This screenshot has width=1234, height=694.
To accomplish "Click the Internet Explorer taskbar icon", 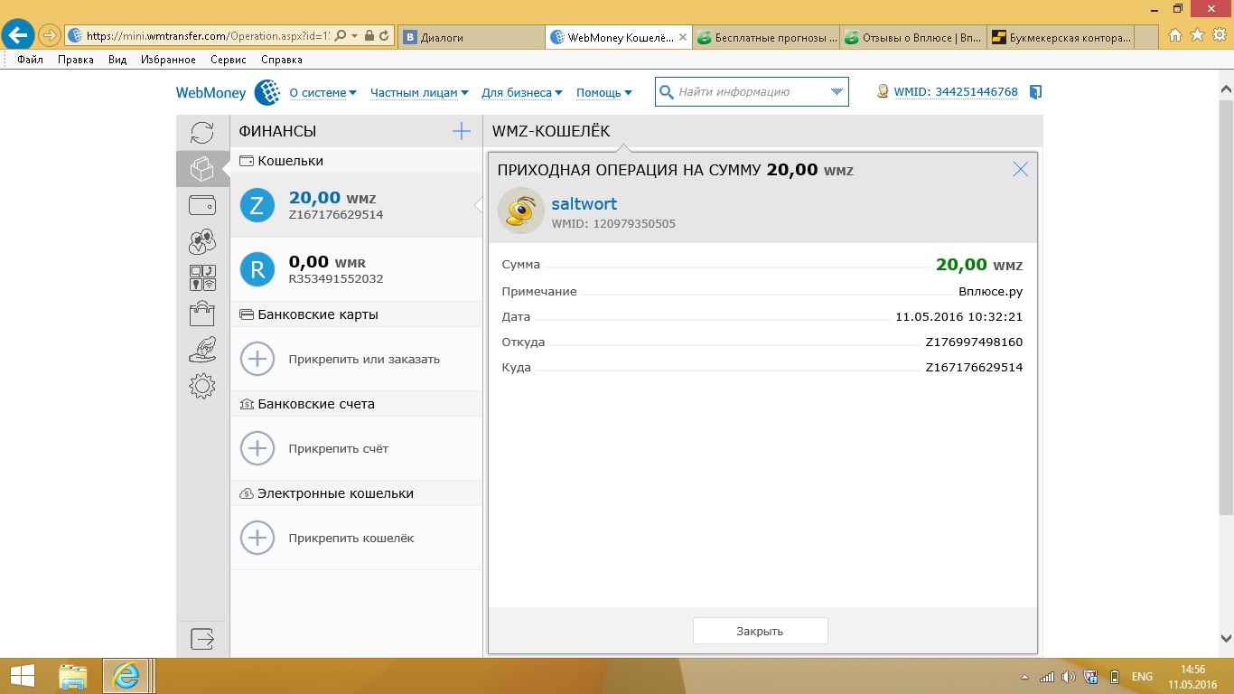I will point(126,676).
